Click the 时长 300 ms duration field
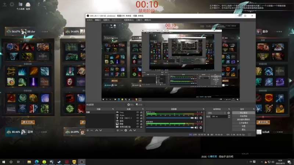294x165 pixels. 219,117
